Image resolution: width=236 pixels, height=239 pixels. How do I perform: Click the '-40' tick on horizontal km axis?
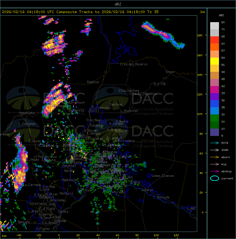[19, 235]
